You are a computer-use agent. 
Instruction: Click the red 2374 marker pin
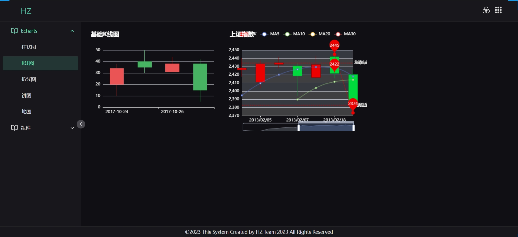coord(353,104)
